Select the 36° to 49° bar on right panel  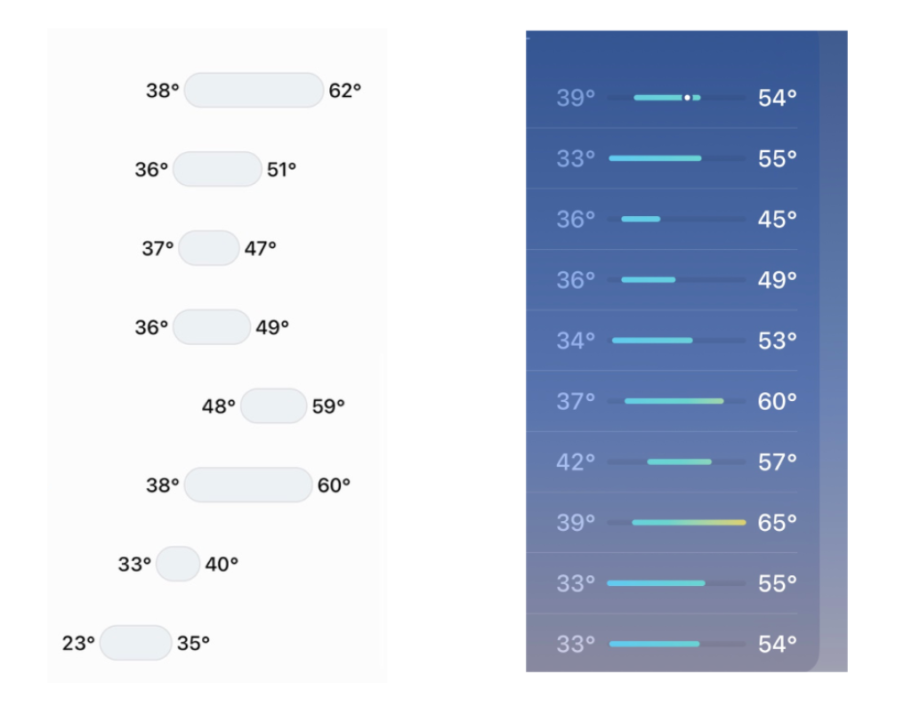click(650, 279)
